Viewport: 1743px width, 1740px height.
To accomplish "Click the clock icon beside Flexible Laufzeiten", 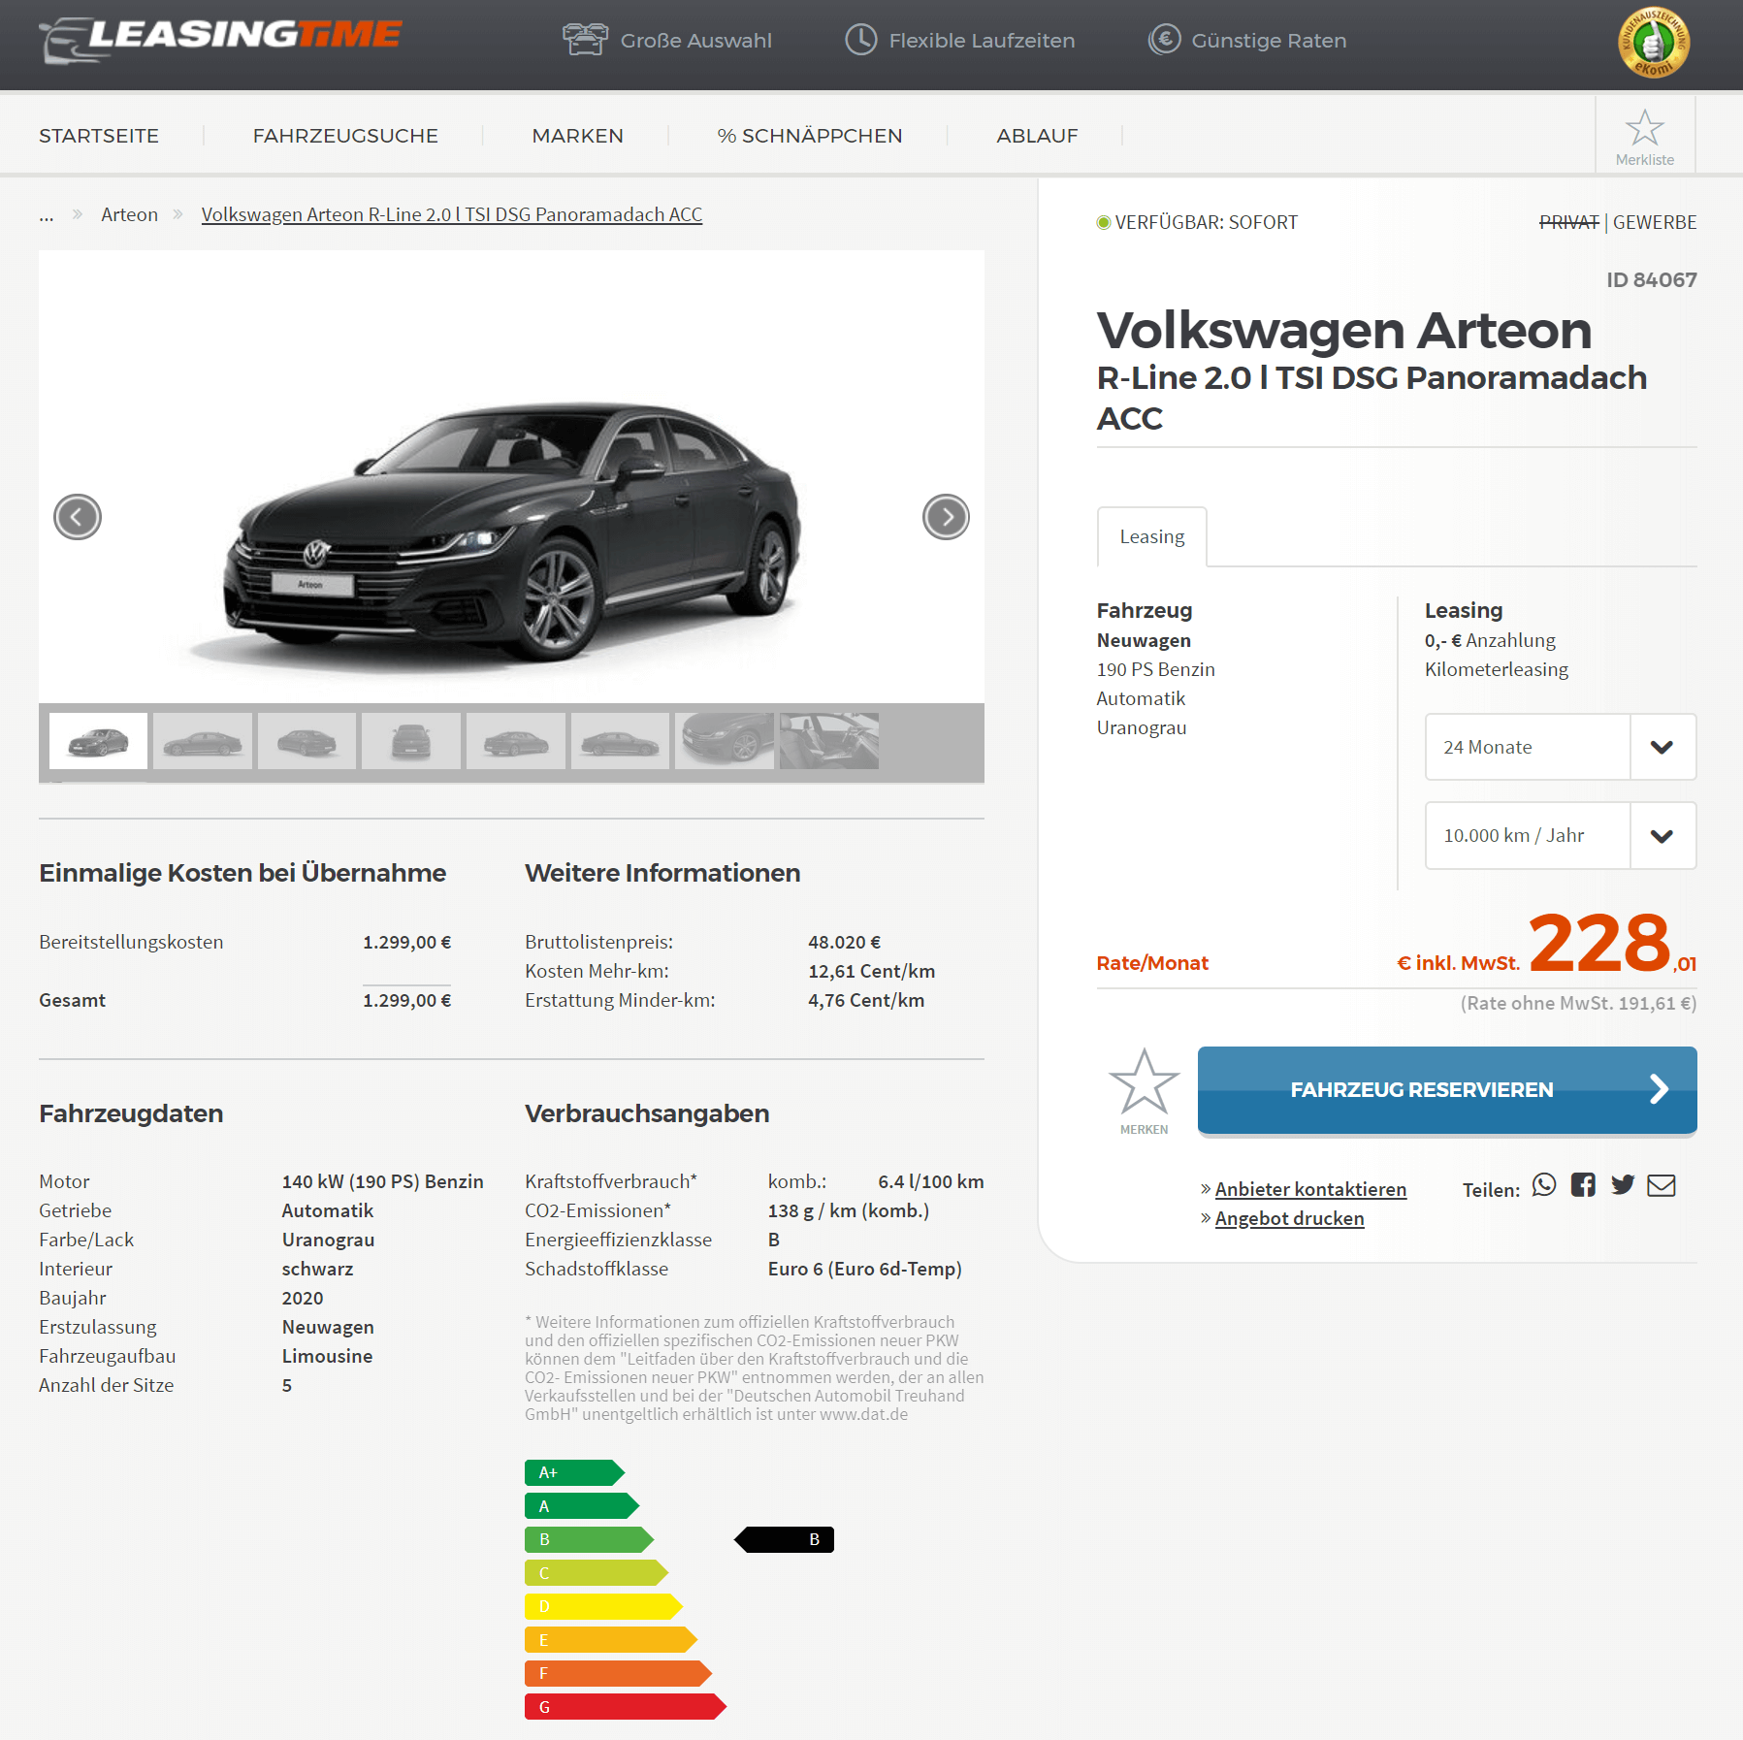I will pyautogui.click(x=861, y=40).
